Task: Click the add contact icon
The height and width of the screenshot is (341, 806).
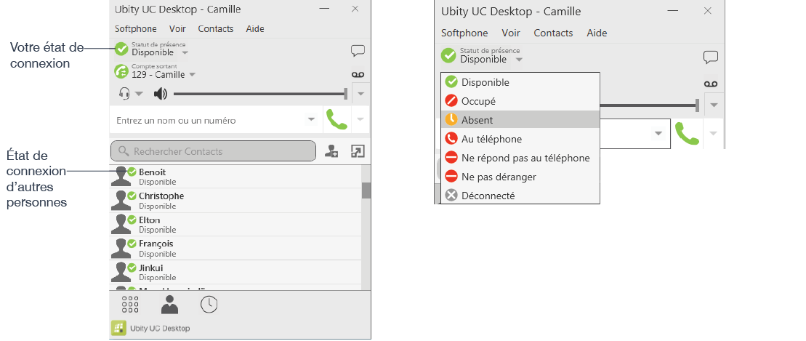Action: [331, 151]
